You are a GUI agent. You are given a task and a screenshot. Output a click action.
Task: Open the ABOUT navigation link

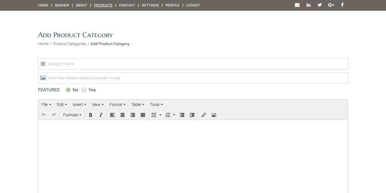(81, 5)
